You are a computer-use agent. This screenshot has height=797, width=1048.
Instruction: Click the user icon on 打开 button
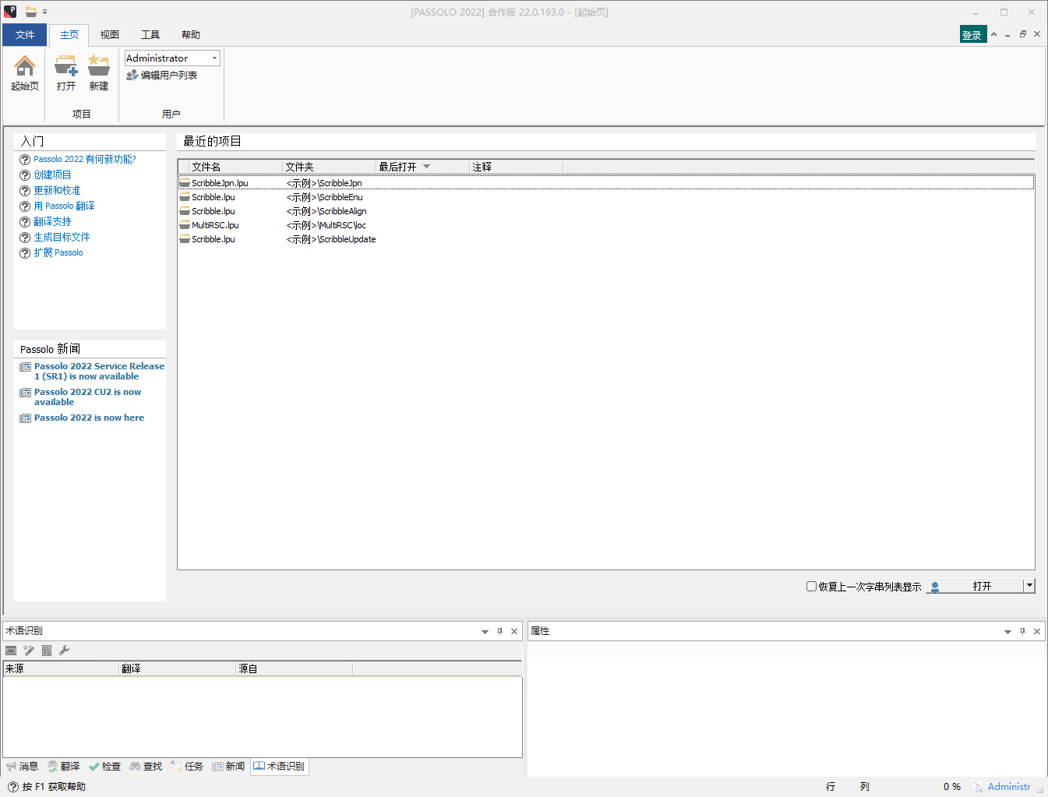(935, 587)
